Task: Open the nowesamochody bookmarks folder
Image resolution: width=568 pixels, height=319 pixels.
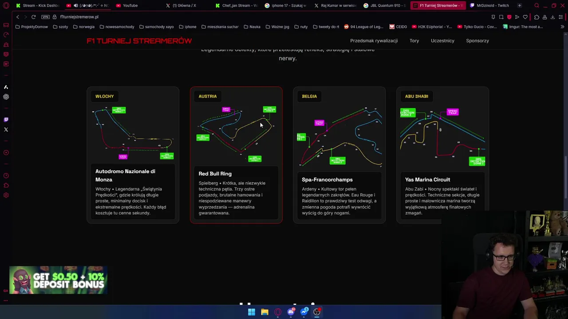Action: (117, 27)
